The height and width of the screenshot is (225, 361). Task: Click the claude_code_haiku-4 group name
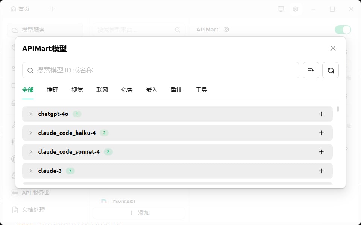pyautogui.click(x=67, y=133)
